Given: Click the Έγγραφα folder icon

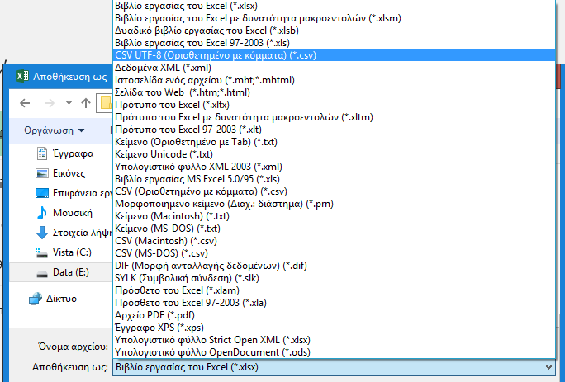Looking at the screenshot, I should [x=43, y=153].
